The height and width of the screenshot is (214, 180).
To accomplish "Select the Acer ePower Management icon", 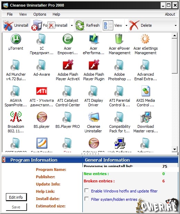I will (x=119, y=39).
